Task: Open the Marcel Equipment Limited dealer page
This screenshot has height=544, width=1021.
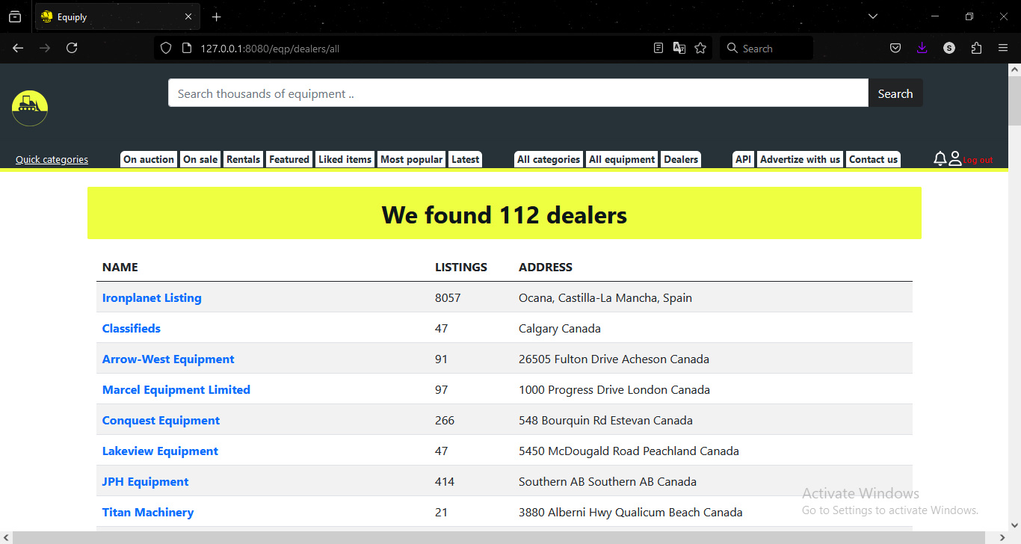Action: coord(176,389)
